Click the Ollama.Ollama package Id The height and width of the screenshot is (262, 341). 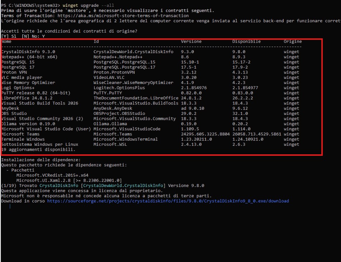pyautogui.click(x=110, y=124)
